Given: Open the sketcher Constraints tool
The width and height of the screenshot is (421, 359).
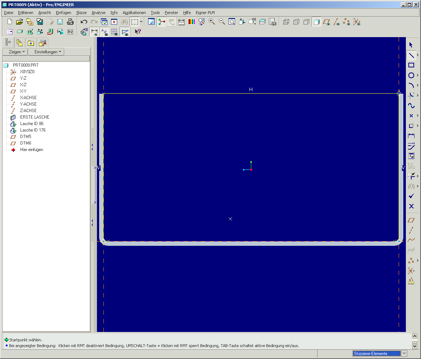Looking at the screenshot, I should [x=411, y=156].
